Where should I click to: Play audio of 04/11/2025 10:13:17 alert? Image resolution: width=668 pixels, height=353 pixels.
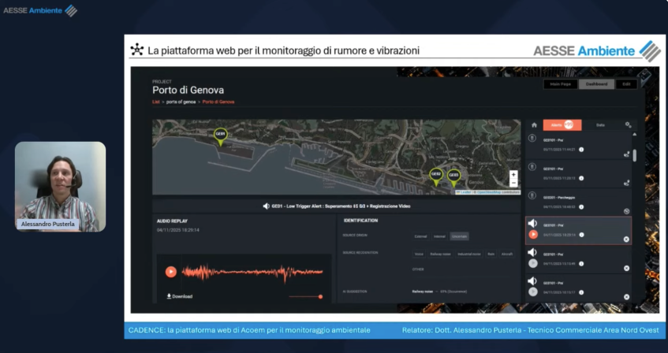point(533,292)
